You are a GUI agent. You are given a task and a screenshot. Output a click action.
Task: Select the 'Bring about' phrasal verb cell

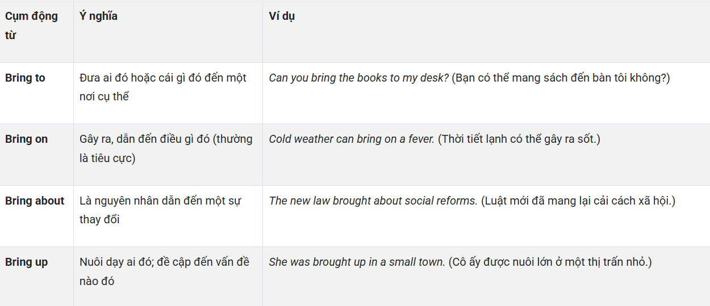35,201
